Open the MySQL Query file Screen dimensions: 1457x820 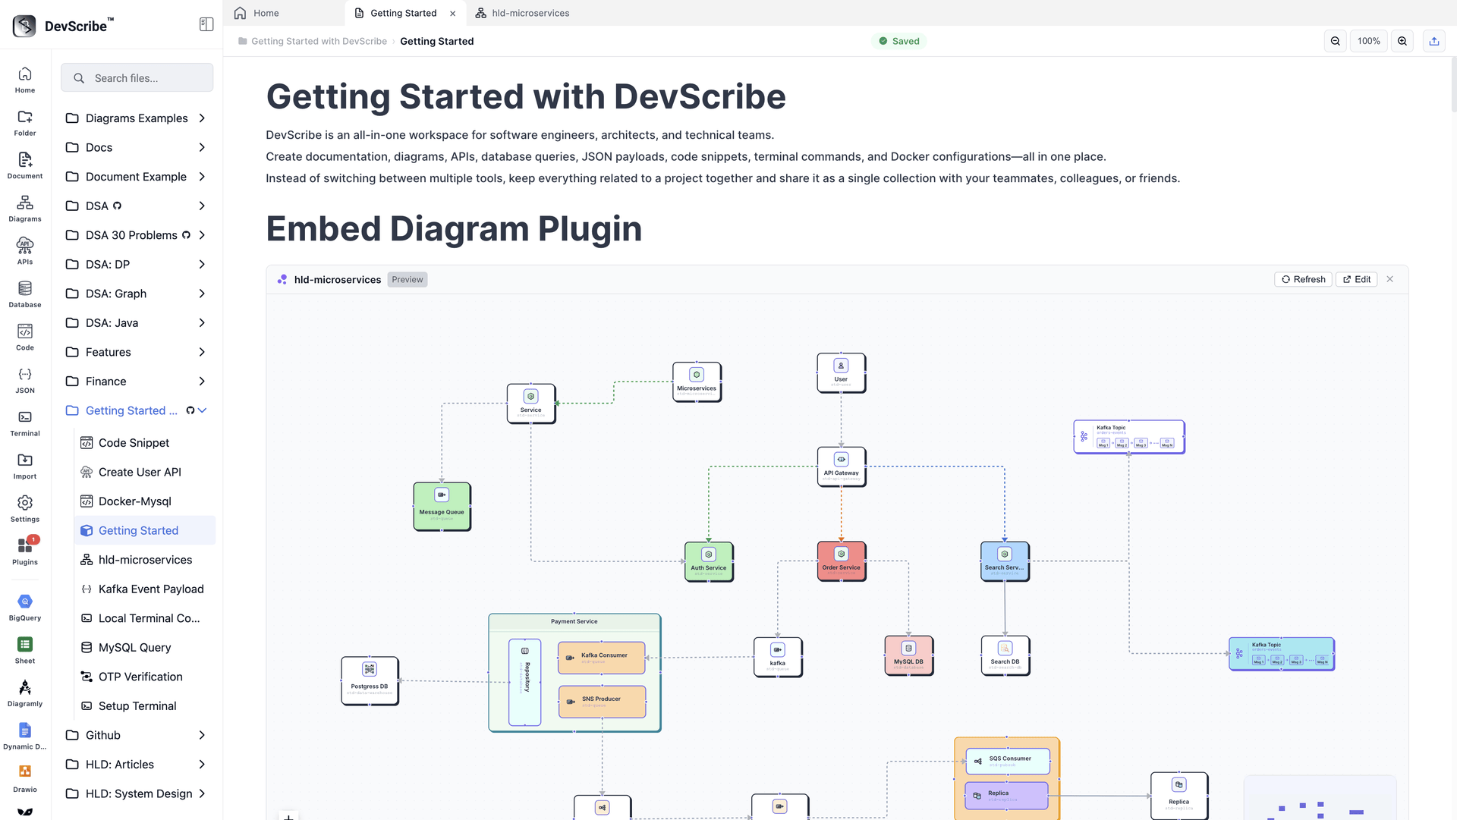[x=145, y=648]
